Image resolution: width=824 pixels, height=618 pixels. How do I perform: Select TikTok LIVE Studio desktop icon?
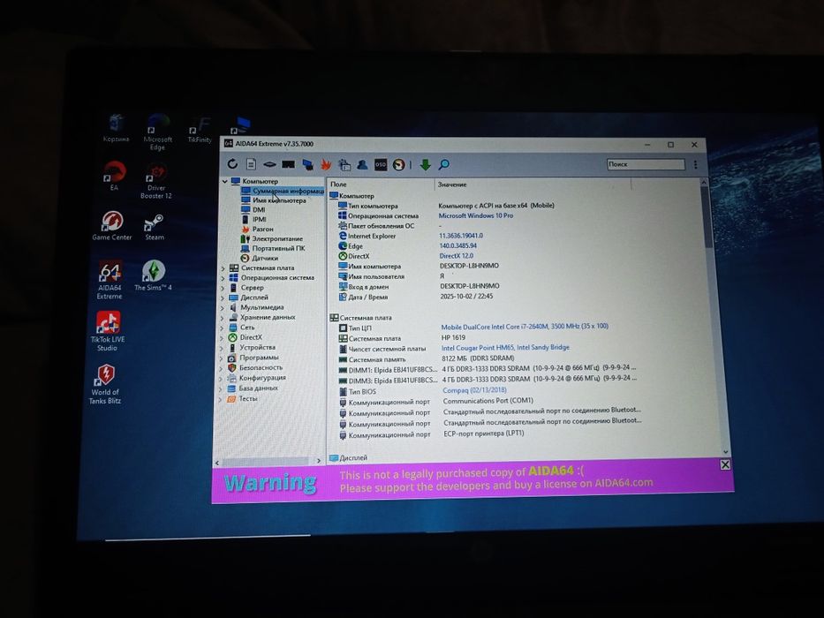pos(107,331)
